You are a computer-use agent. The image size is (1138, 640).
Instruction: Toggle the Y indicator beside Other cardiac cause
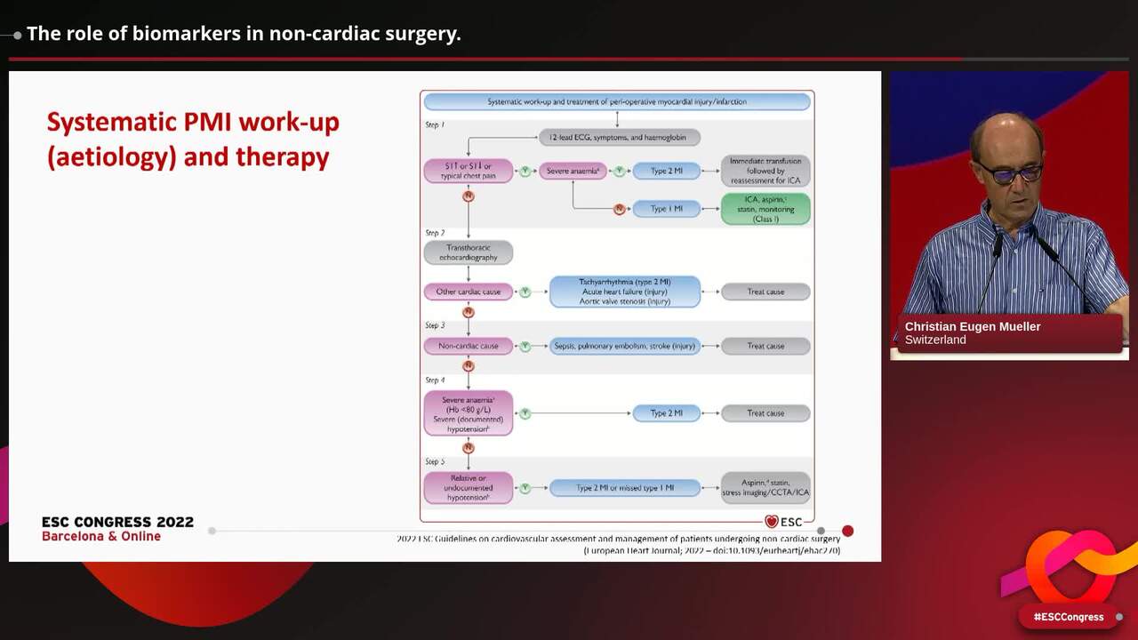click(x=525, y=291)
